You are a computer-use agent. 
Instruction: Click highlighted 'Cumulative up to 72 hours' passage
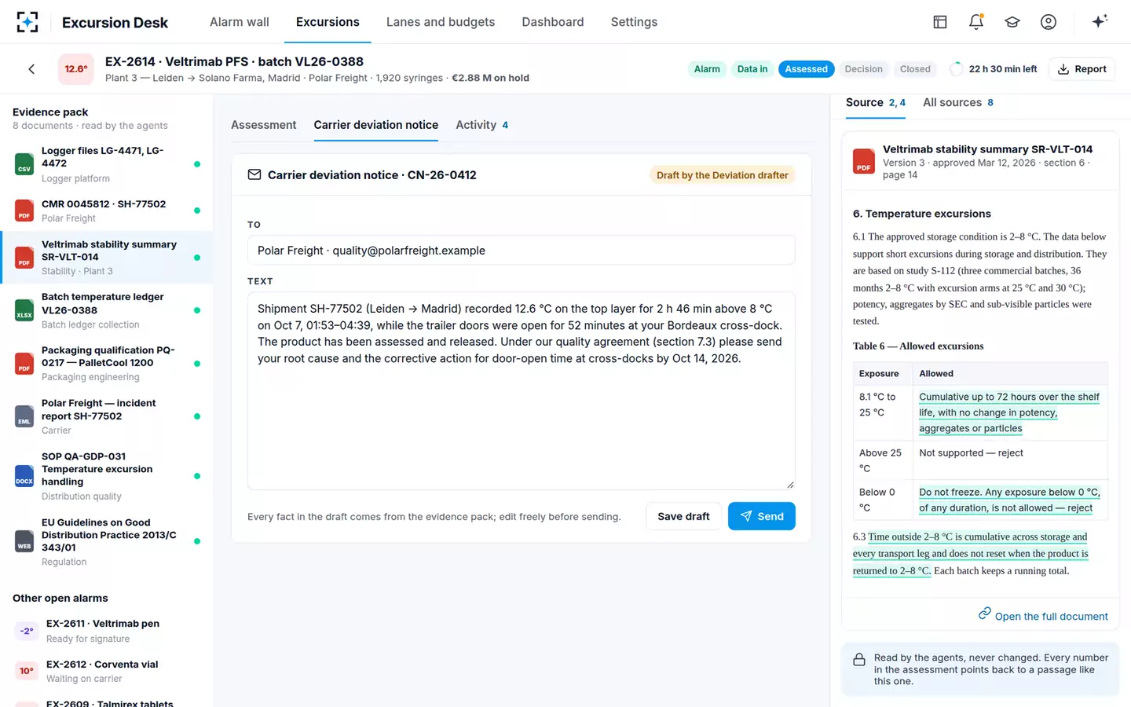[x=1009, y=412]
